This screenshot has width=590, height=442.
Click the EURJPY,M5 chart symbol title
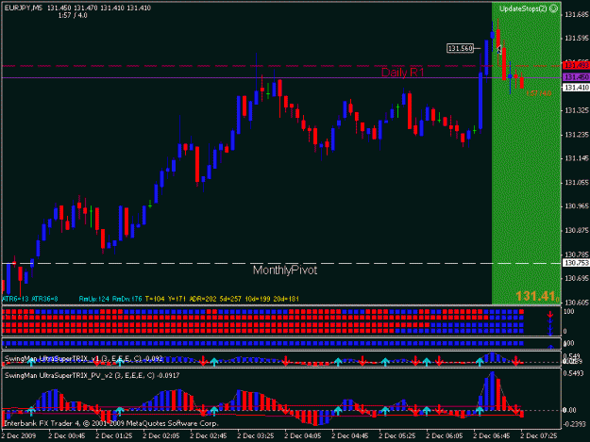pos(24,8)
